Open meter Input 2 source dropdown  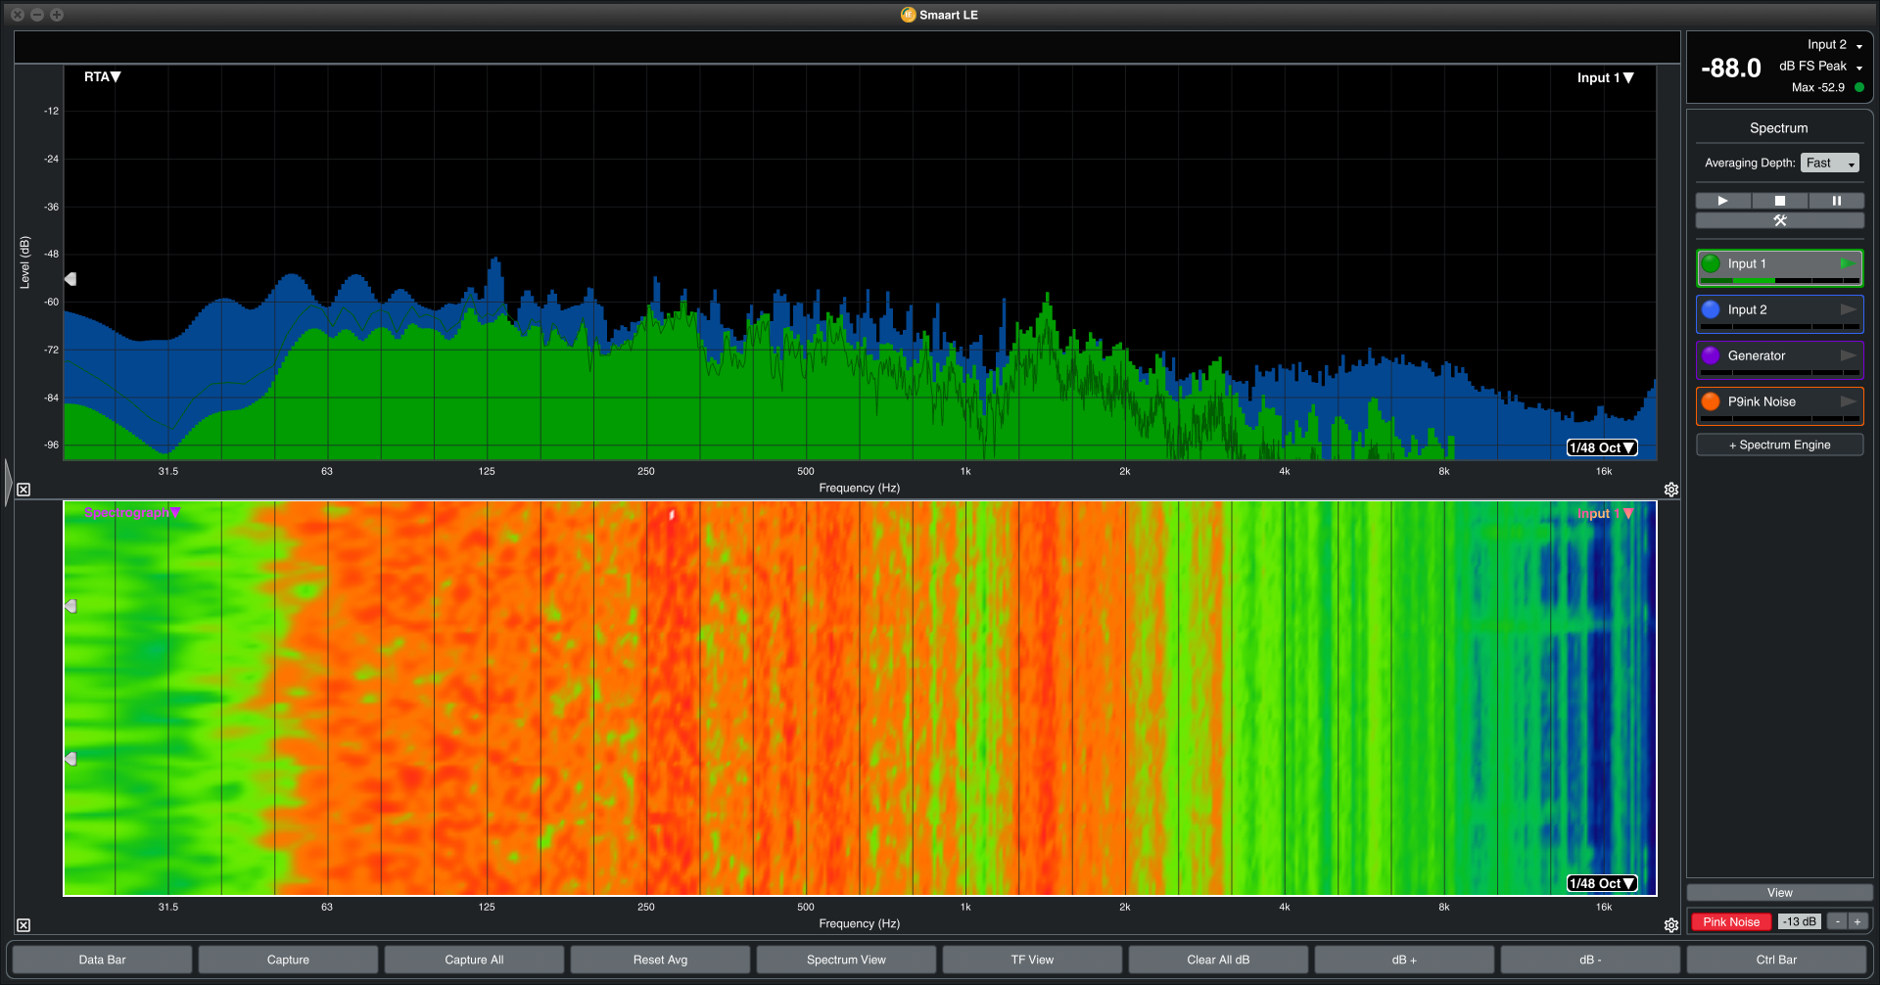pyautogui.click(x=1835, y=44)
